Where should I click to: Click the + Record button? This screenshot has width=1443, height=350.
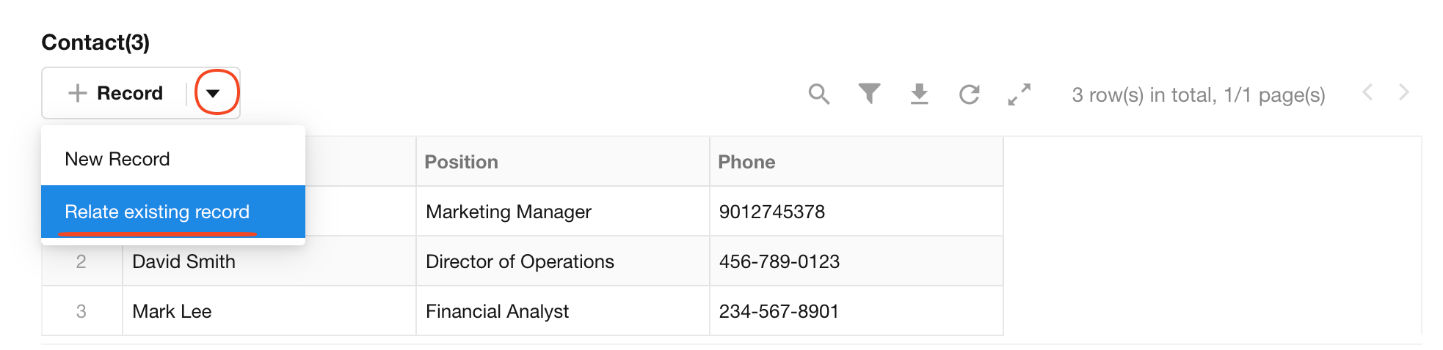(x=116, y=93)
